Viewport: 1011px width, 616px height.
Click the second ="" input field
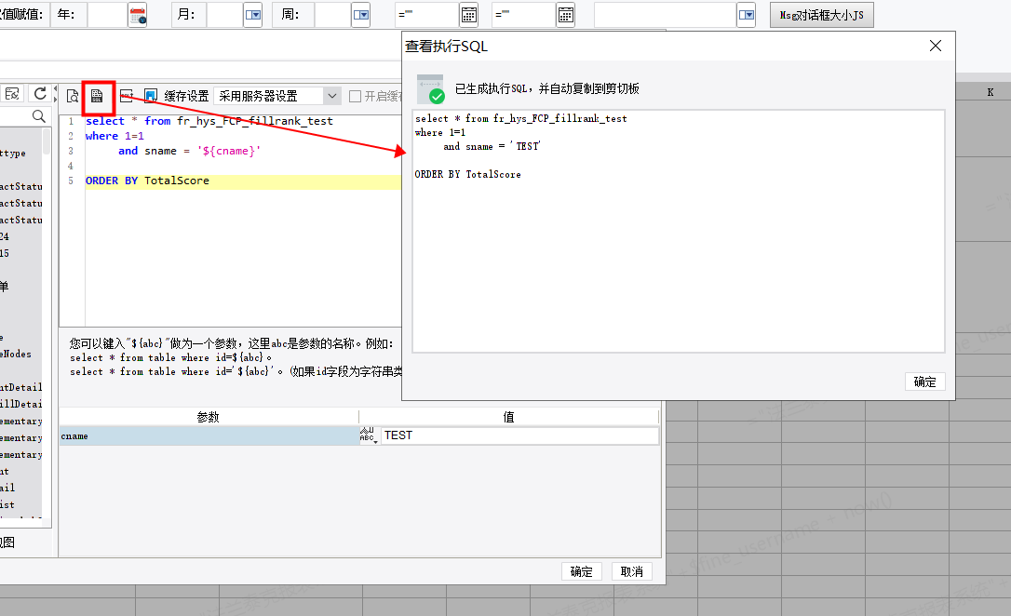[523, 15]
